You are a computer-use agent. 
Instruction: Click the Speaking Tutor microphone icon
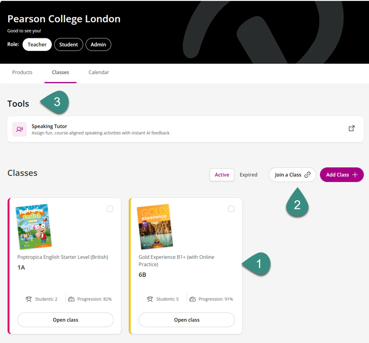tap(20, 129)
